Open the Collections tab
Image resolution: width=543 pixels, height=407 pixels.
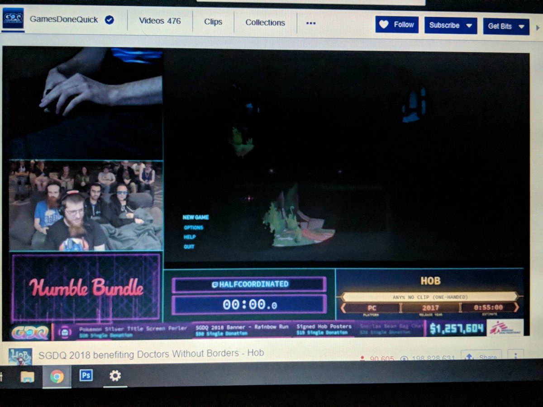[265, 23]
